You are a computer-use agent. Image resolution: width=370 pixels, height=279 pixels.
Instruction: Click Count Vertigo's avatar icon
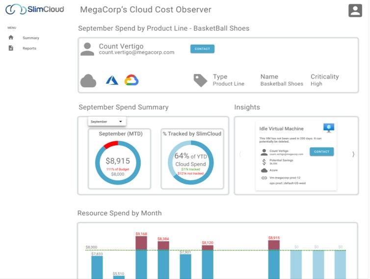[x=87, y=49]
